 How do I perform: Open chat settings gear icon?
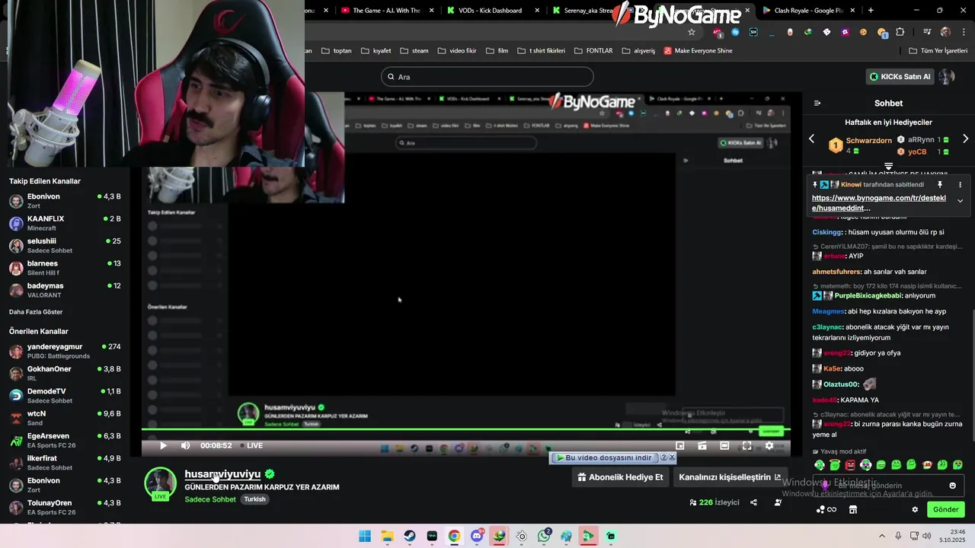point(915,509)
